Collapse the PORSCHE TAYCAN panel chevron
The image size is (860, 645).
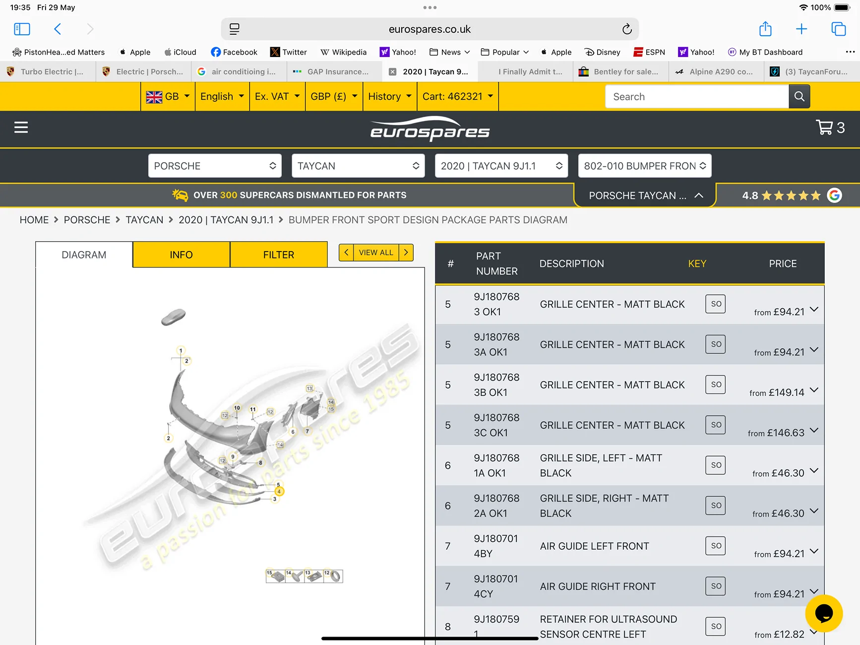[x=699, y=195]
